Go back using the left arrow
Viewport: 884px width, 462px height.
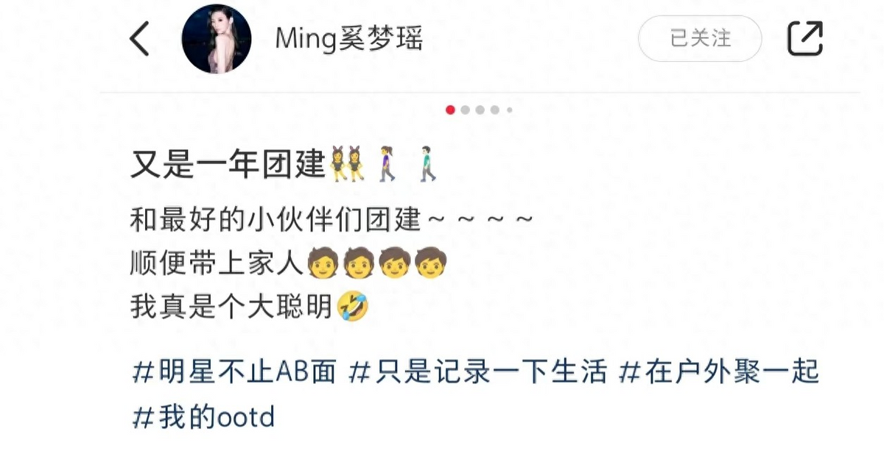tap(140, 38)
